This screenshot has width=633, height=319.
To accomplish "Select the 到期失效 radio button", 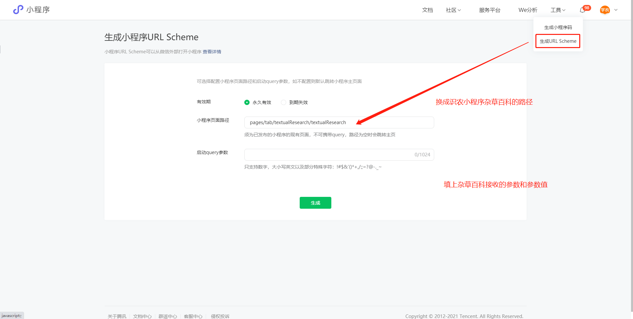I will tap(283, 102).
